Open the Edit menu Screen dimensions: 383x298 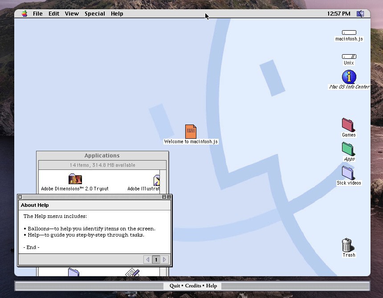54,14
